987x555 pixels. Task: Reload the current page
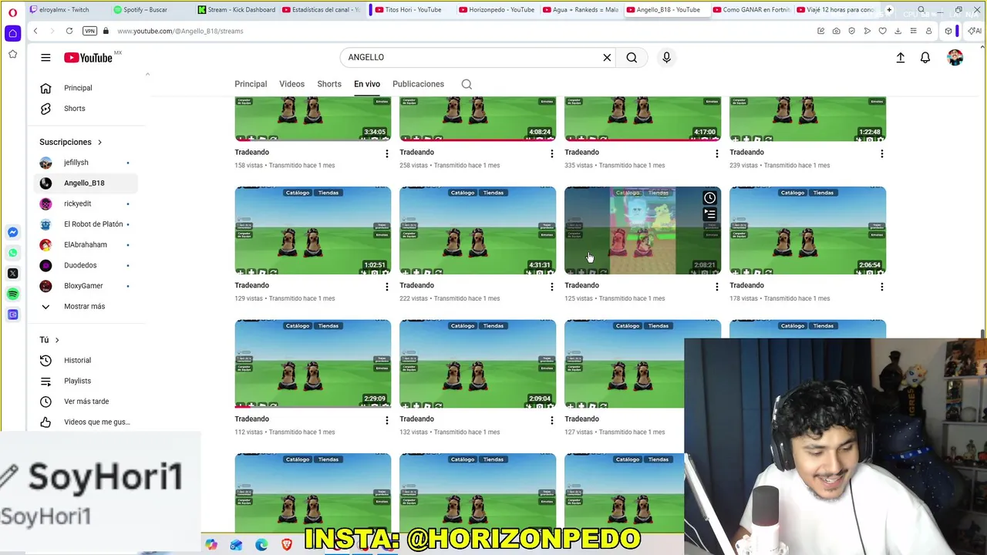tap(69, 31)
